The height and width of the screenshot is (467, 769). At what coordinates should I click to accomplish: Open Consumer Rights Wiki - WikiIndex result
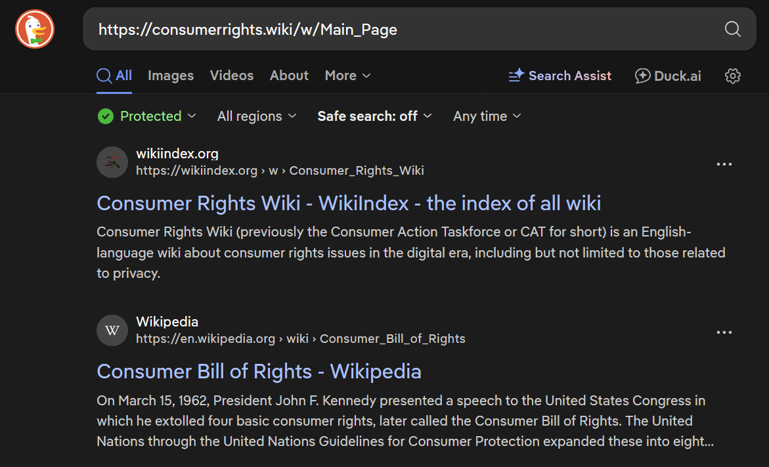[x=349, y=203]
